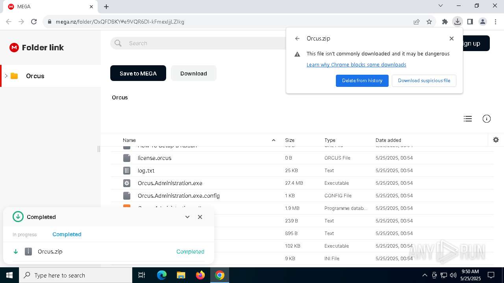Collapse the Completed transfers panel
Screen dimensions: 504x283
(187, 217)
